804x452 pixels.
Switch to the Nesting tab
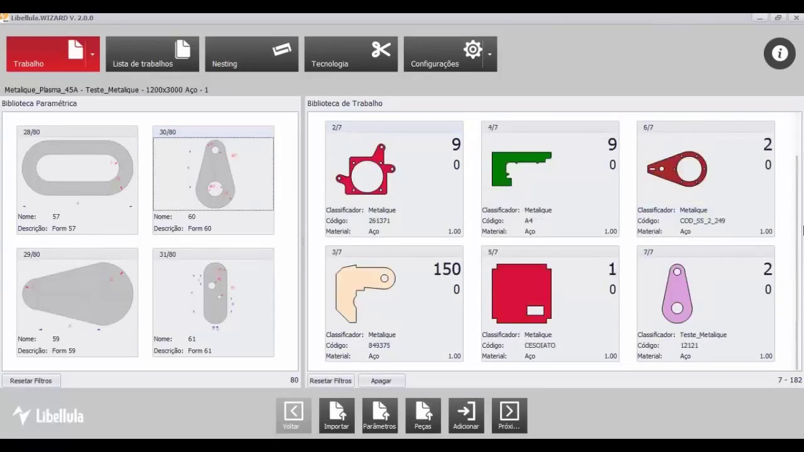coord(251,54)
